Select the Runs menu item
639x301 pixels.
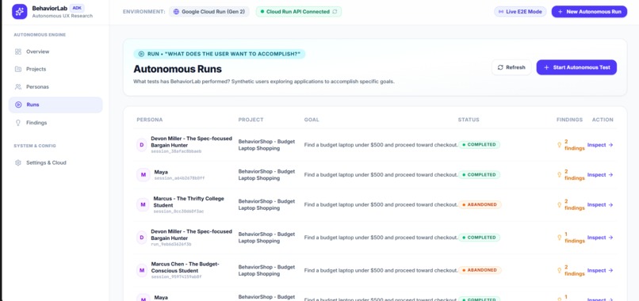(x=55, y=105)
